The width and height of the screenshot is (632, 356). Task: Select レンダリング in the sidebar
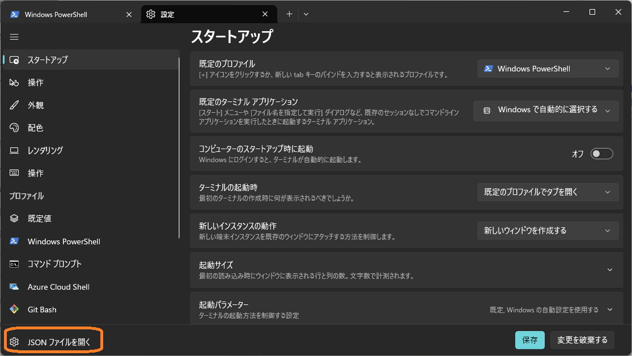pyautogui.click(x=91, y=150)
